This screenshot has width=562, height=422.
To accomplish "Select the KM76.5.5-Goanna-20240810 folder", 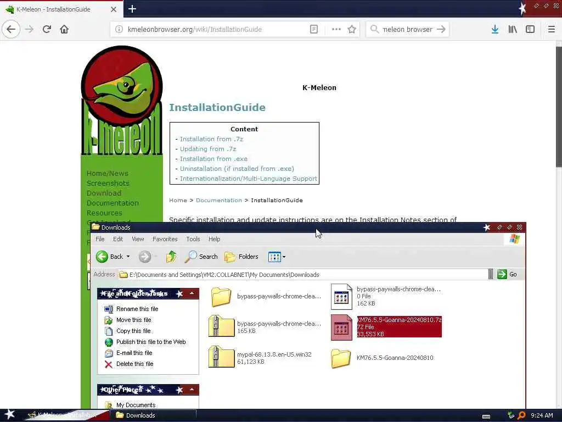I will [x=383, y=358].
